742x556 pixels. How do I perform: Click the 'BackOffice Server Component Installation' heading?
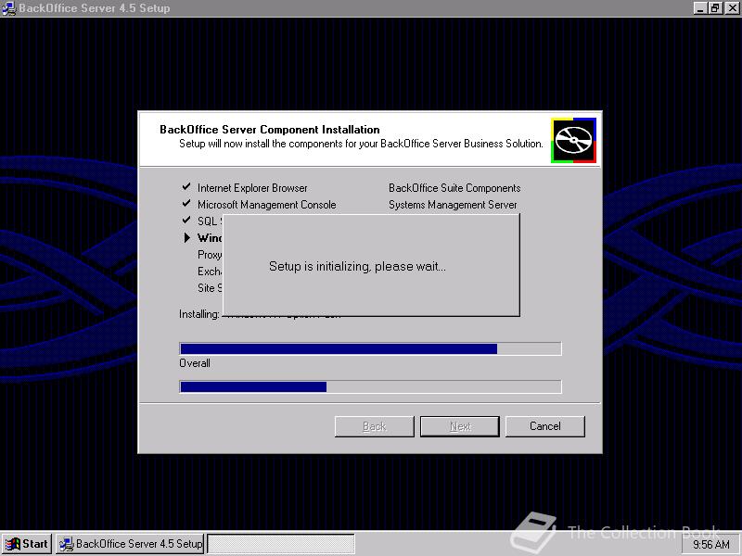click(x=270, y=130)
